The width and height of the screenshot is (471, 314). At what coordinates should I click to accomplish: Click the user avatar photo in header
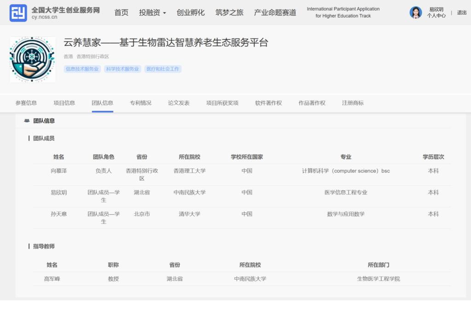coord(415,12)
